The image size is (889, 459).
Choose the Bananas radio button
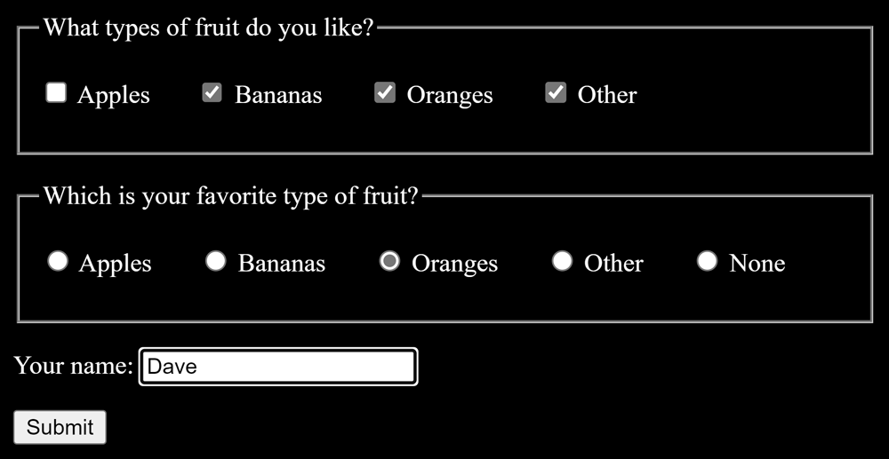[x=216, y=261]
